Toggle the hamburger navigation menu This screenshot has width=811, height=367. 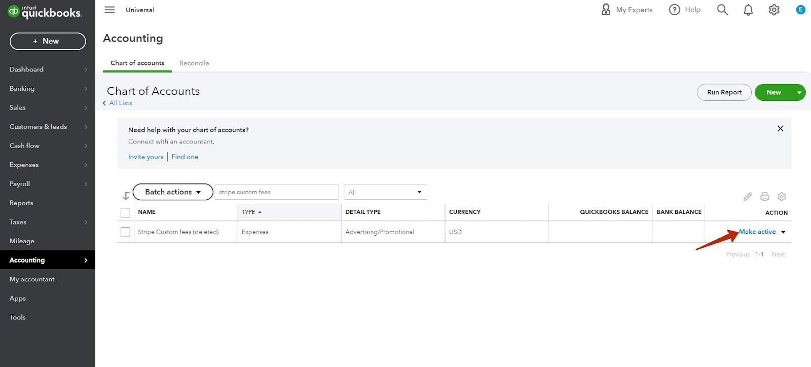(x=109, y=10)
